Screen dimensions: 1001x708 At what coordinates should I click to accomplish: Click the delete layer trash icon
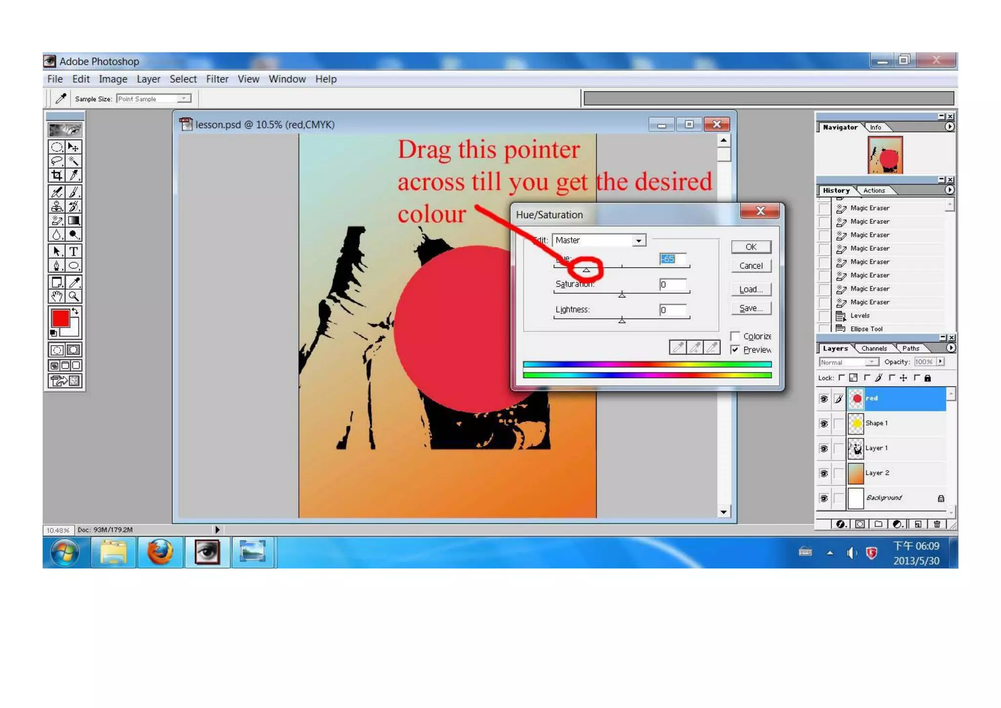(936, 524)
